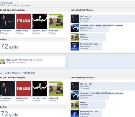Click Şebnem Ferah artist name in Yakınlardaki section

coord(39,98)
